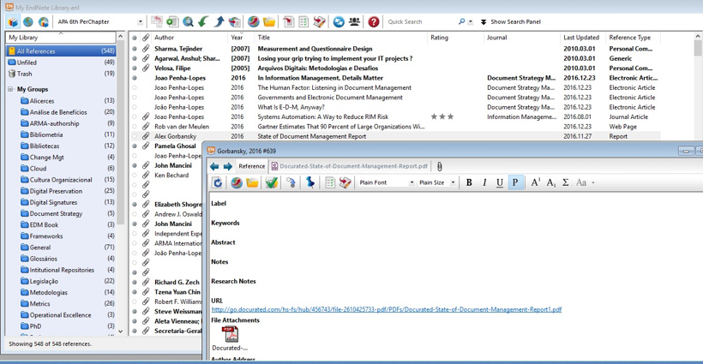The height and width of the screenshot is (364, 703).
Task: Open the APA 6th PerChapter style dropdown
Action: pos(140,21)
